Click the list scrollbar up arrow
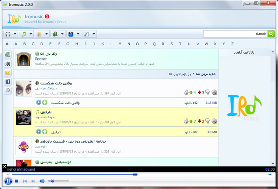Viewport: 278px width, 189px height. (x=273, y=52)
